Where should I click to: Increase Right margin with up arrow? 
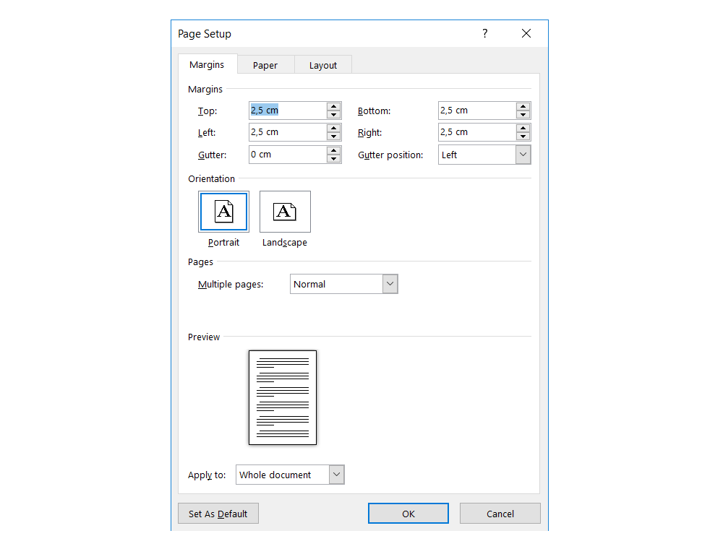pyautogui.click(x=523, y=128)
